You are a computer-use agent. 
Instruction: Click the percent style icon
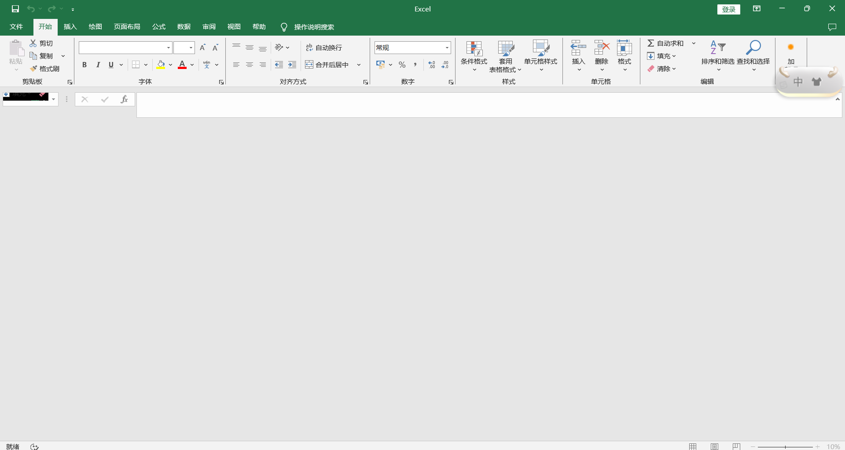tap(402, 65)
